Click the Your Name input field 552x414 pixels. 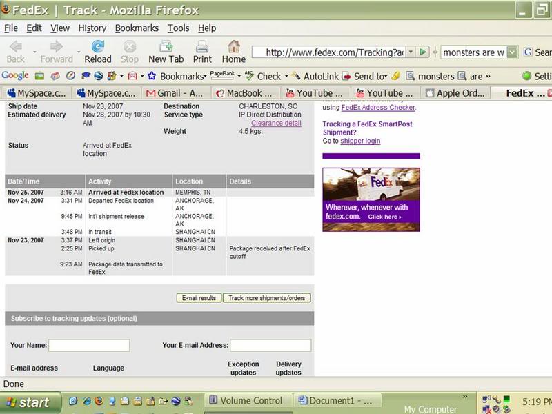[x=89, y=345]
